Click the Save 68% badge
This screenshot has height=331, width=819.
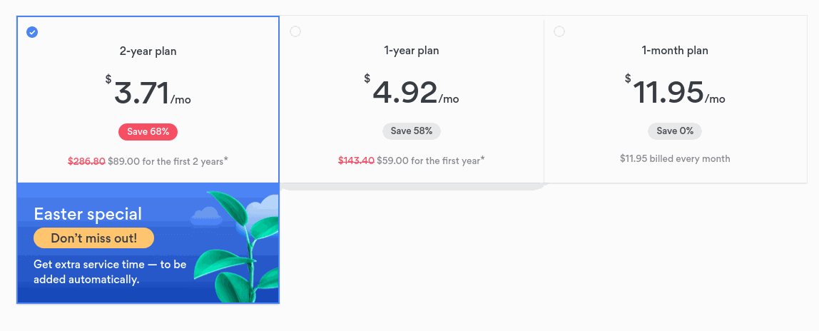click(x=148, y=131)
